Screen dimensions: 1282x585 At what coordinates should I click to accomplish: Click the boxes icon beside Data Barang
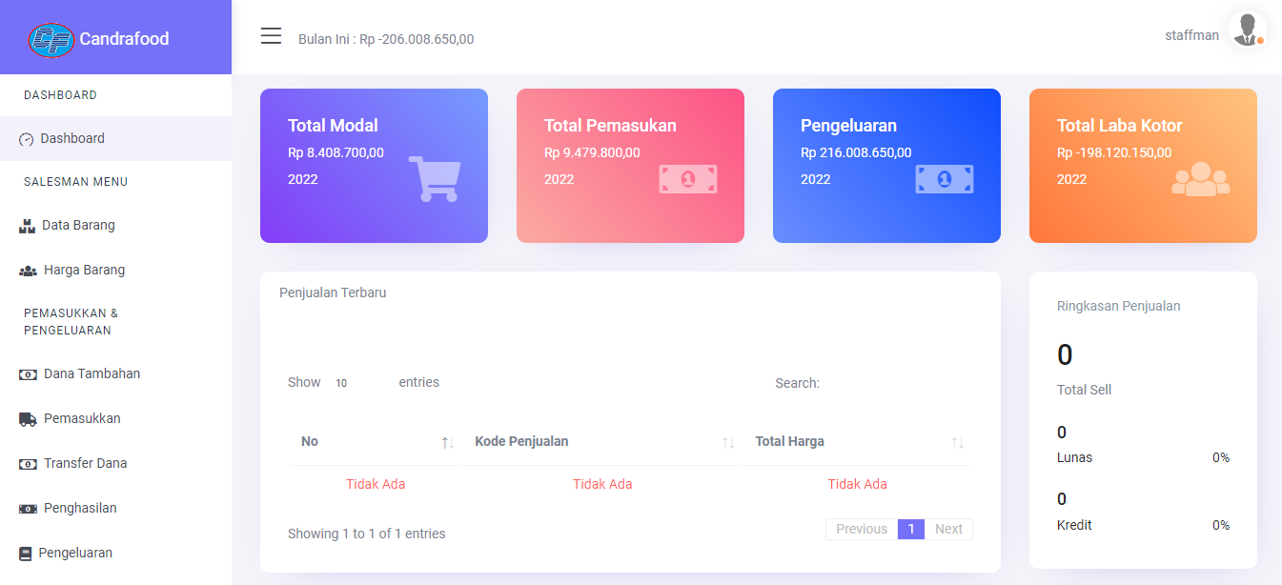coord(27,226)
